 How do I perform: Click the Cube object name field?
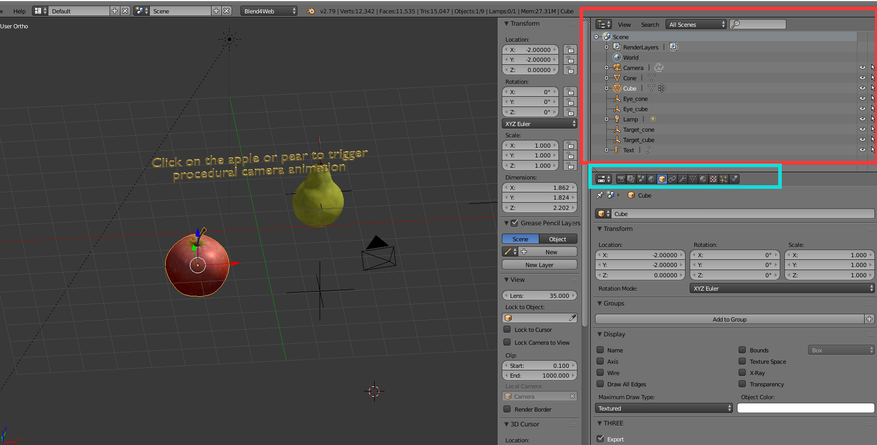pos(743,214)
